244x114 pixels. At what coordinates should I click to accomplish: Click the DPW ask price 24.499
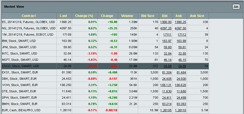tap(181, 98)
